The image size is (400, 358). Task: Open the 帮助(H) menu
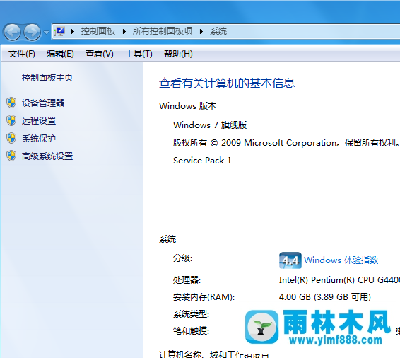178,54
